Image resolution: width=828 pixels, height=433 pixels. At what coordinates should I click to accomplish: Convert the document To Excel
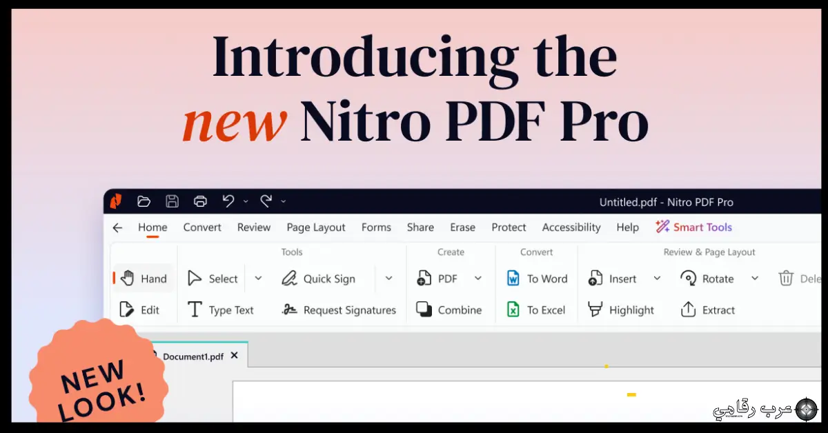[536, 310]
